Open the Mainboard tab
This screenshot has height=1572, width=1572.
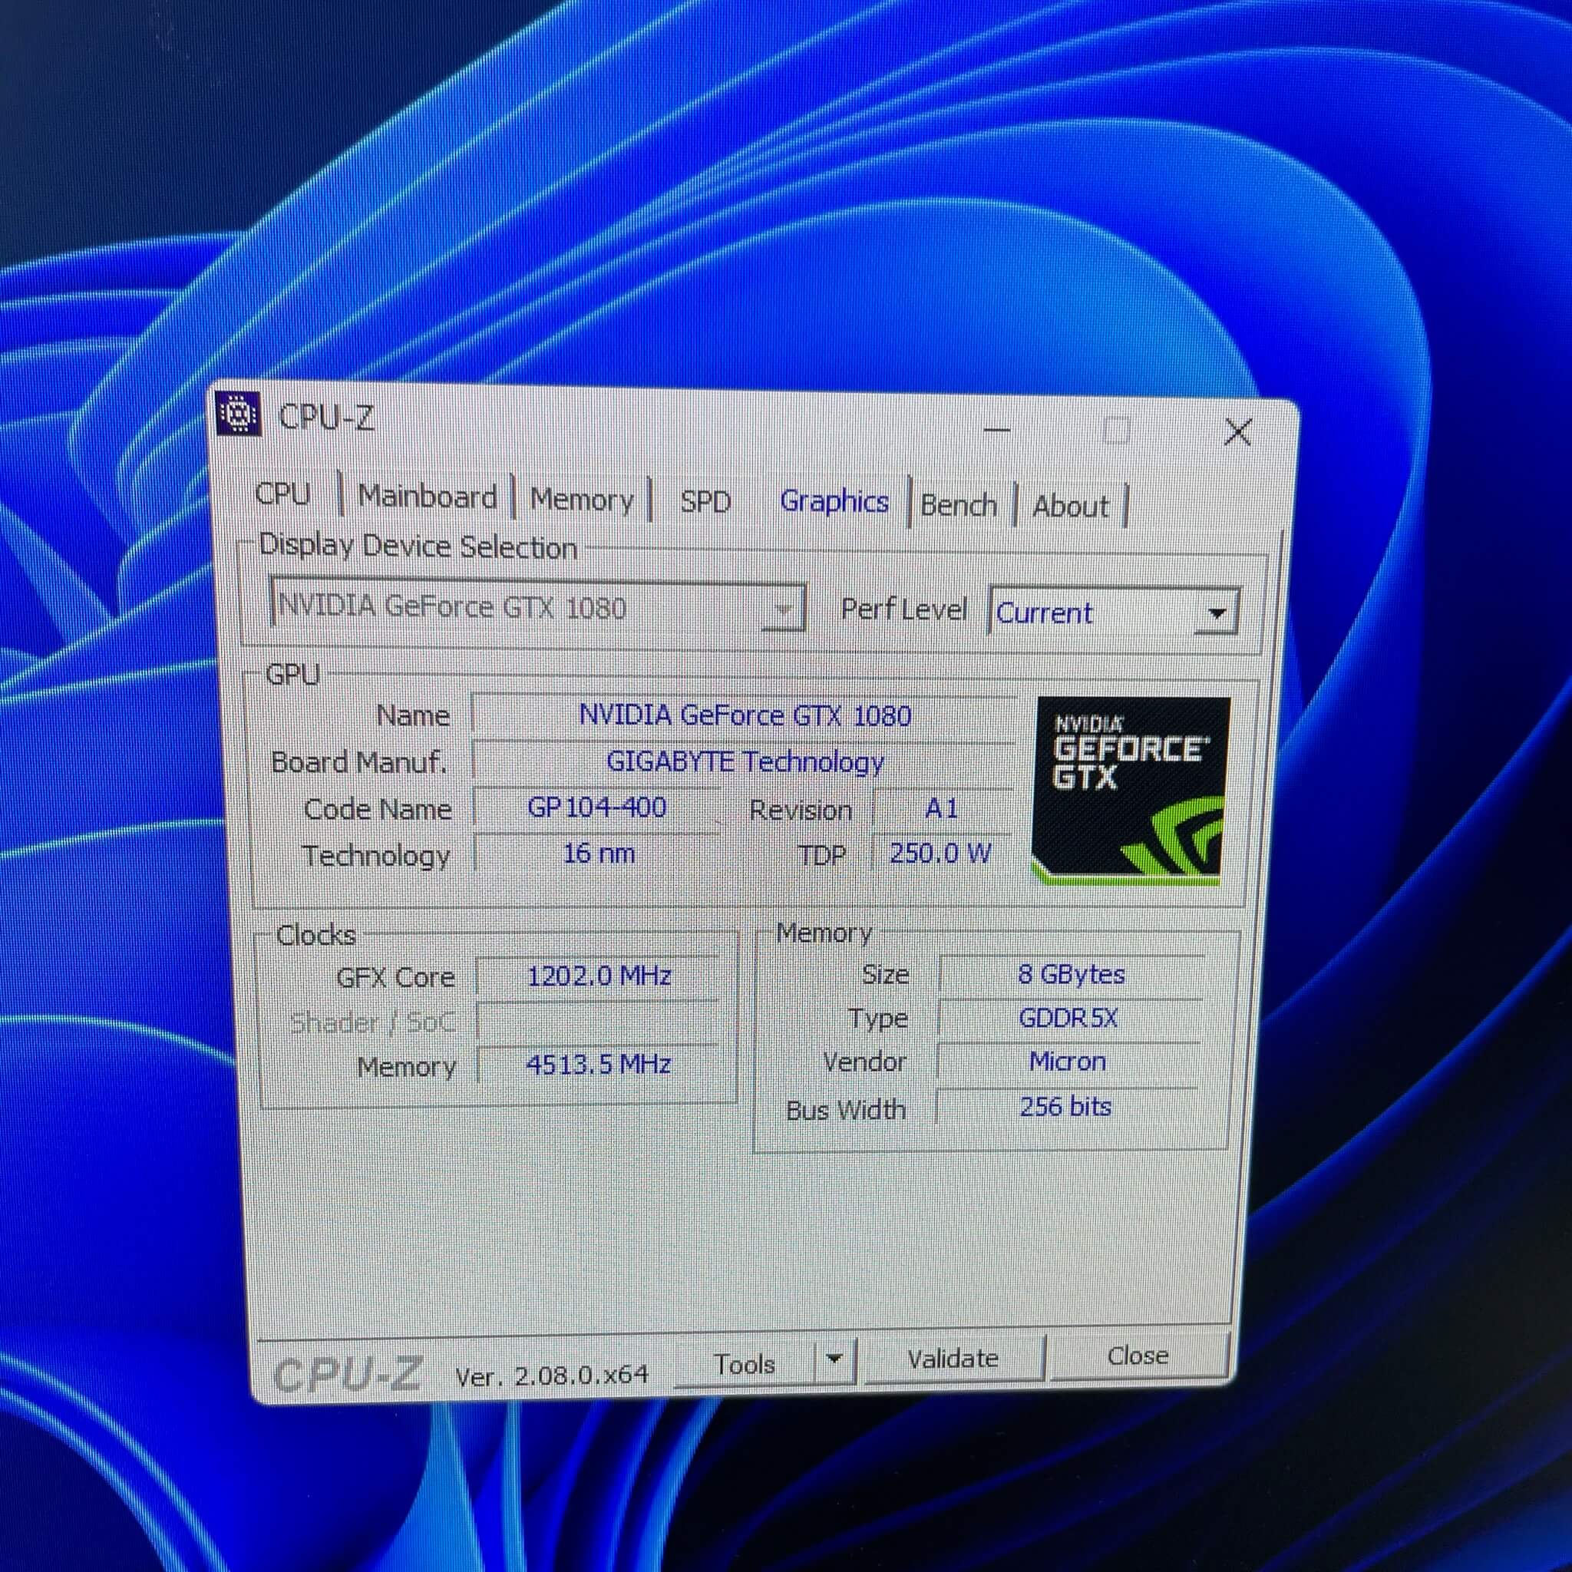tap(428, 497)
